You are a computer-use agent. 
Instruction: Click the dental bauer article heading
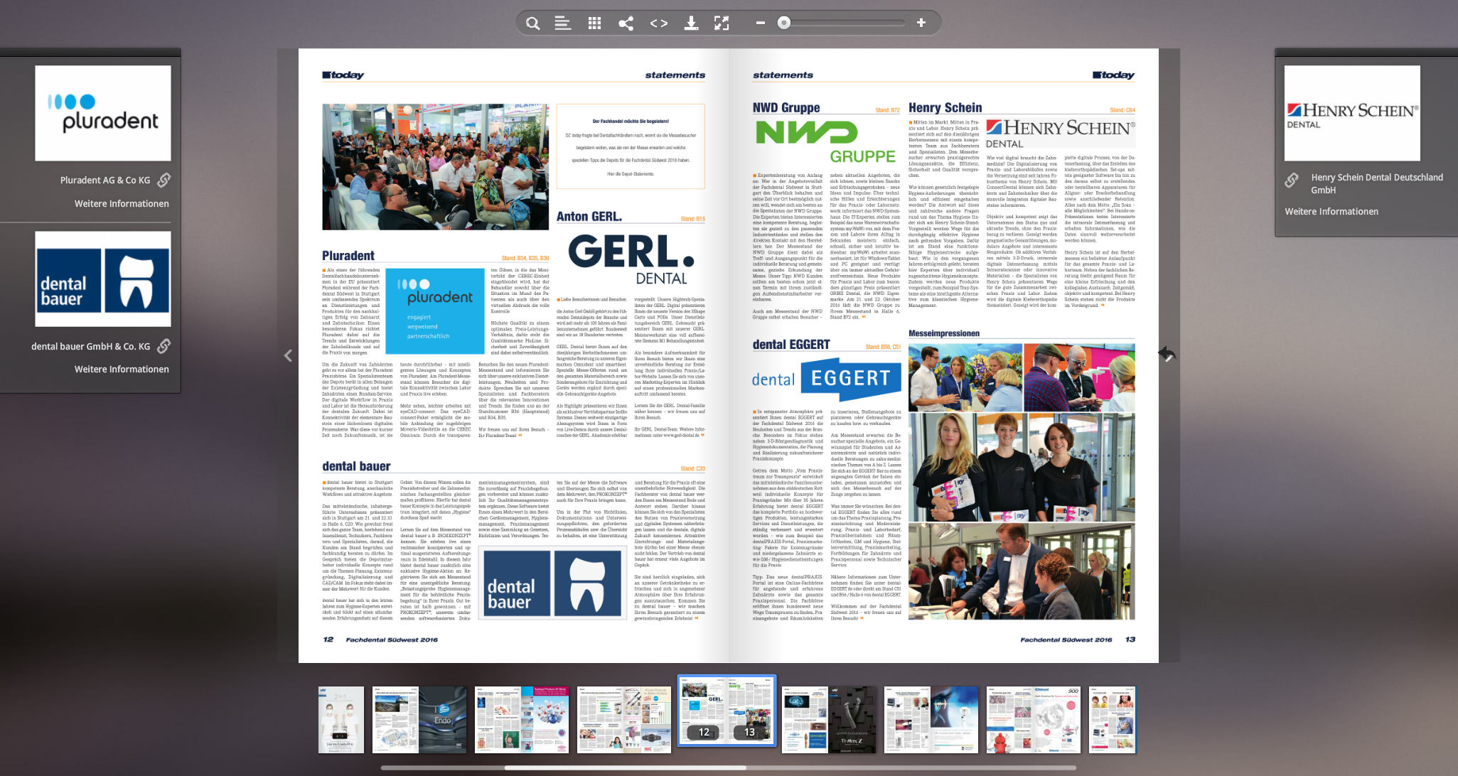coord(356,467)
